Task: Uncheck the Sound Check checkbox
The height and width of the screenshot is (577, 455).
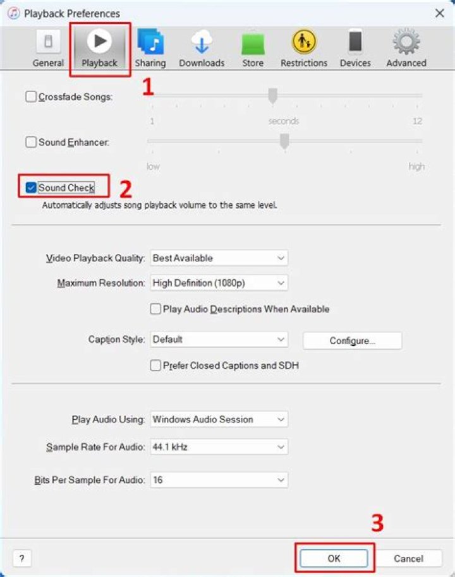Action: 31,188
